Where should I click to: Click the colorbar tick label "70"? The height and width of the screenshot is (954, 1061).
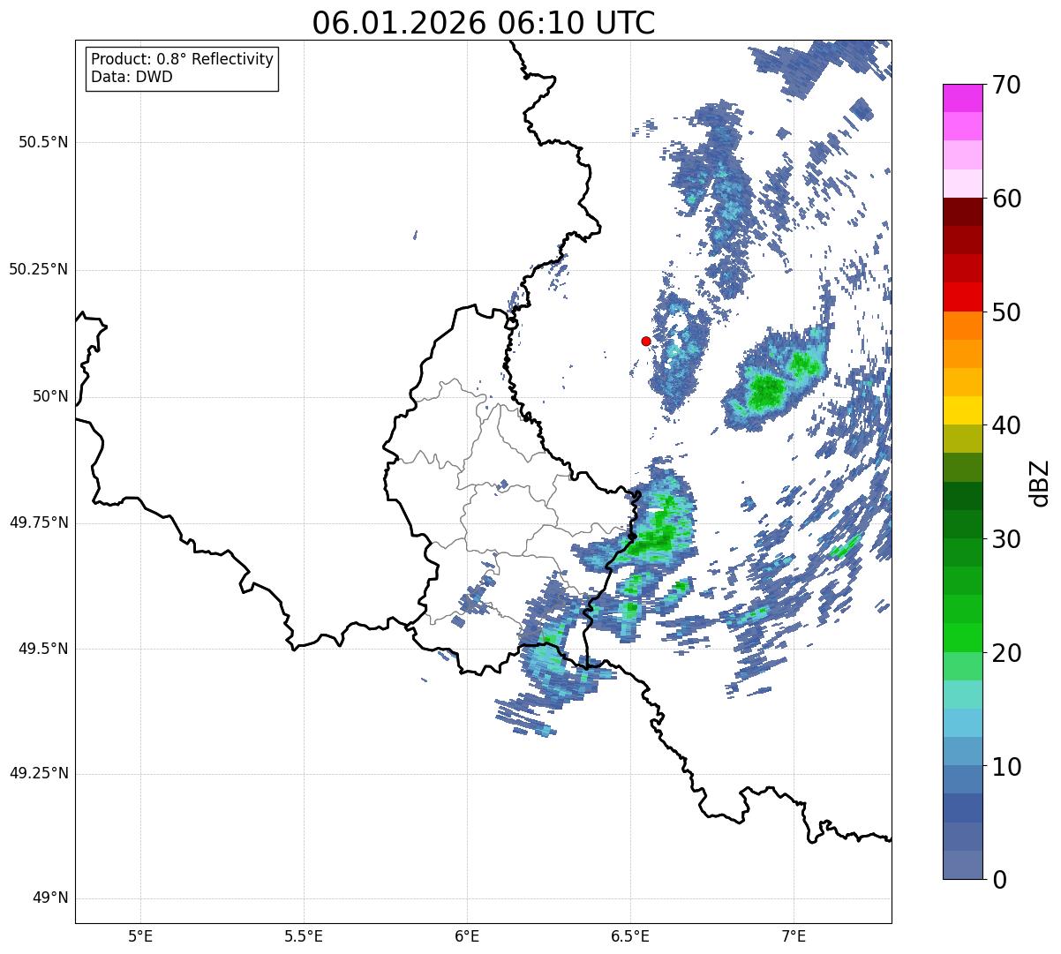click(x=1005, y=85)
